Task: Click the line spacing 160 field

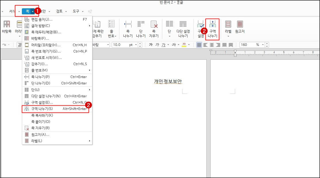Action: pos(247,45)
